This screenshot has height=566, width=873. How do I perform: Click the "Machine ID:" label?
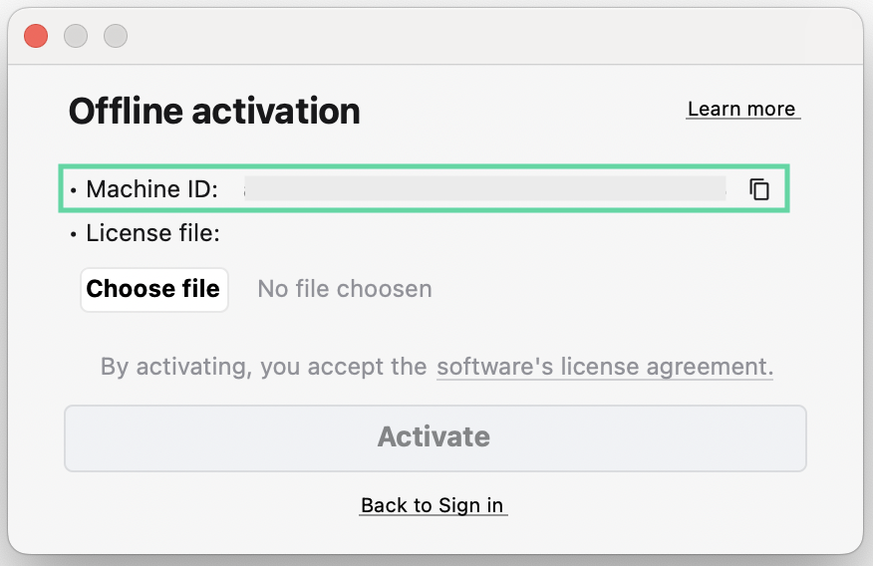coord(151,189)
